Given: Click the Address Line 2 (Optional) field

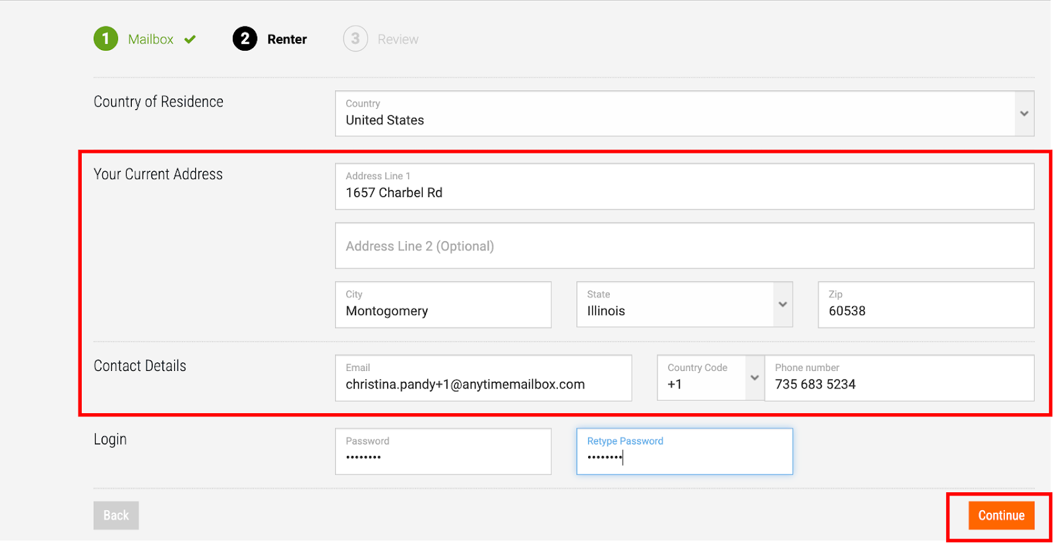Looking at the screenshot, I should [x=684, y=246].
